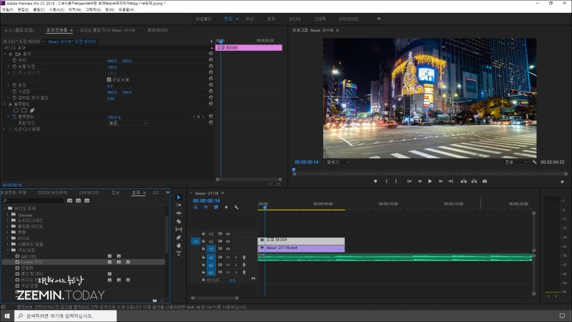The width and height of the screenshot is (572, 322).
Task: Open Program monitor settings wrench
Action: (x=534, y=162)
